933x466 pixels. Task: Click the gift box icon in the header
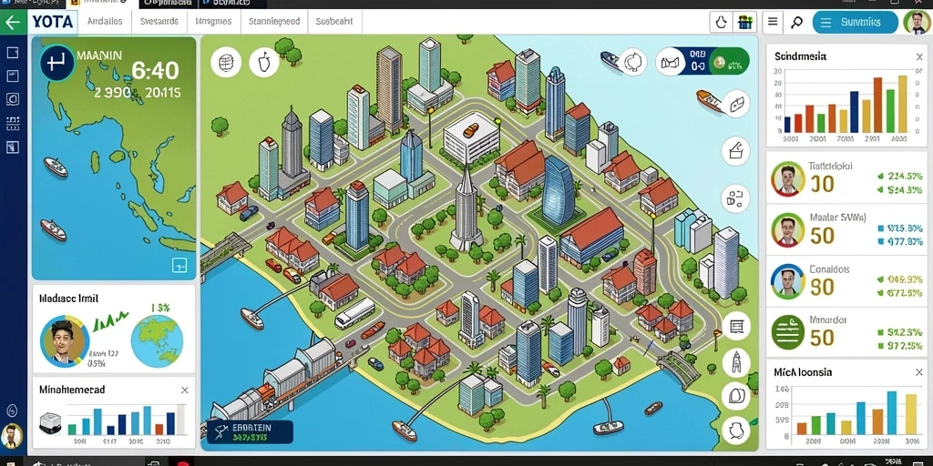(745, 23)
